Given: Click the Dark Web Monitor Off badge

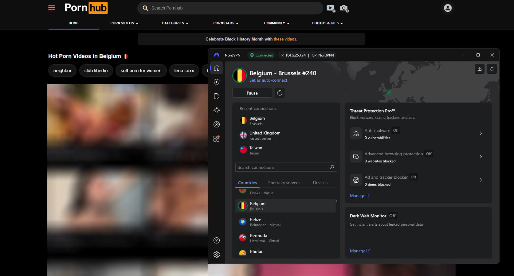Looking at the screenshot, I should [392, 216].
